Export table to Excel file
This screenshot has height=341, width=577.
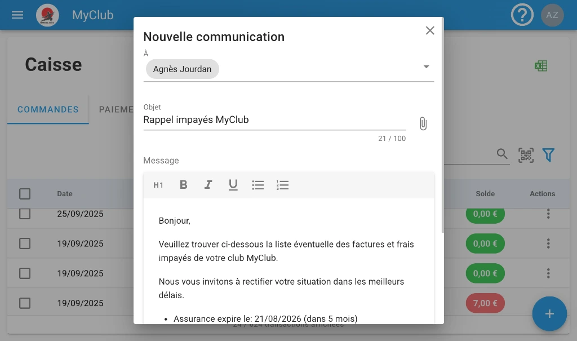(x=541, y=66)
